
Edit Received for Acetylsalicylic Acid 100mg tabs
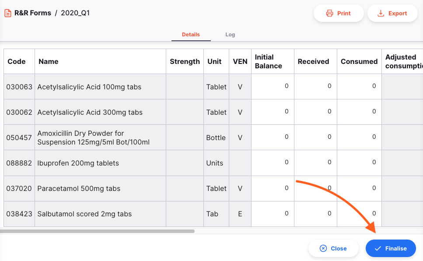tap(315, 87)
